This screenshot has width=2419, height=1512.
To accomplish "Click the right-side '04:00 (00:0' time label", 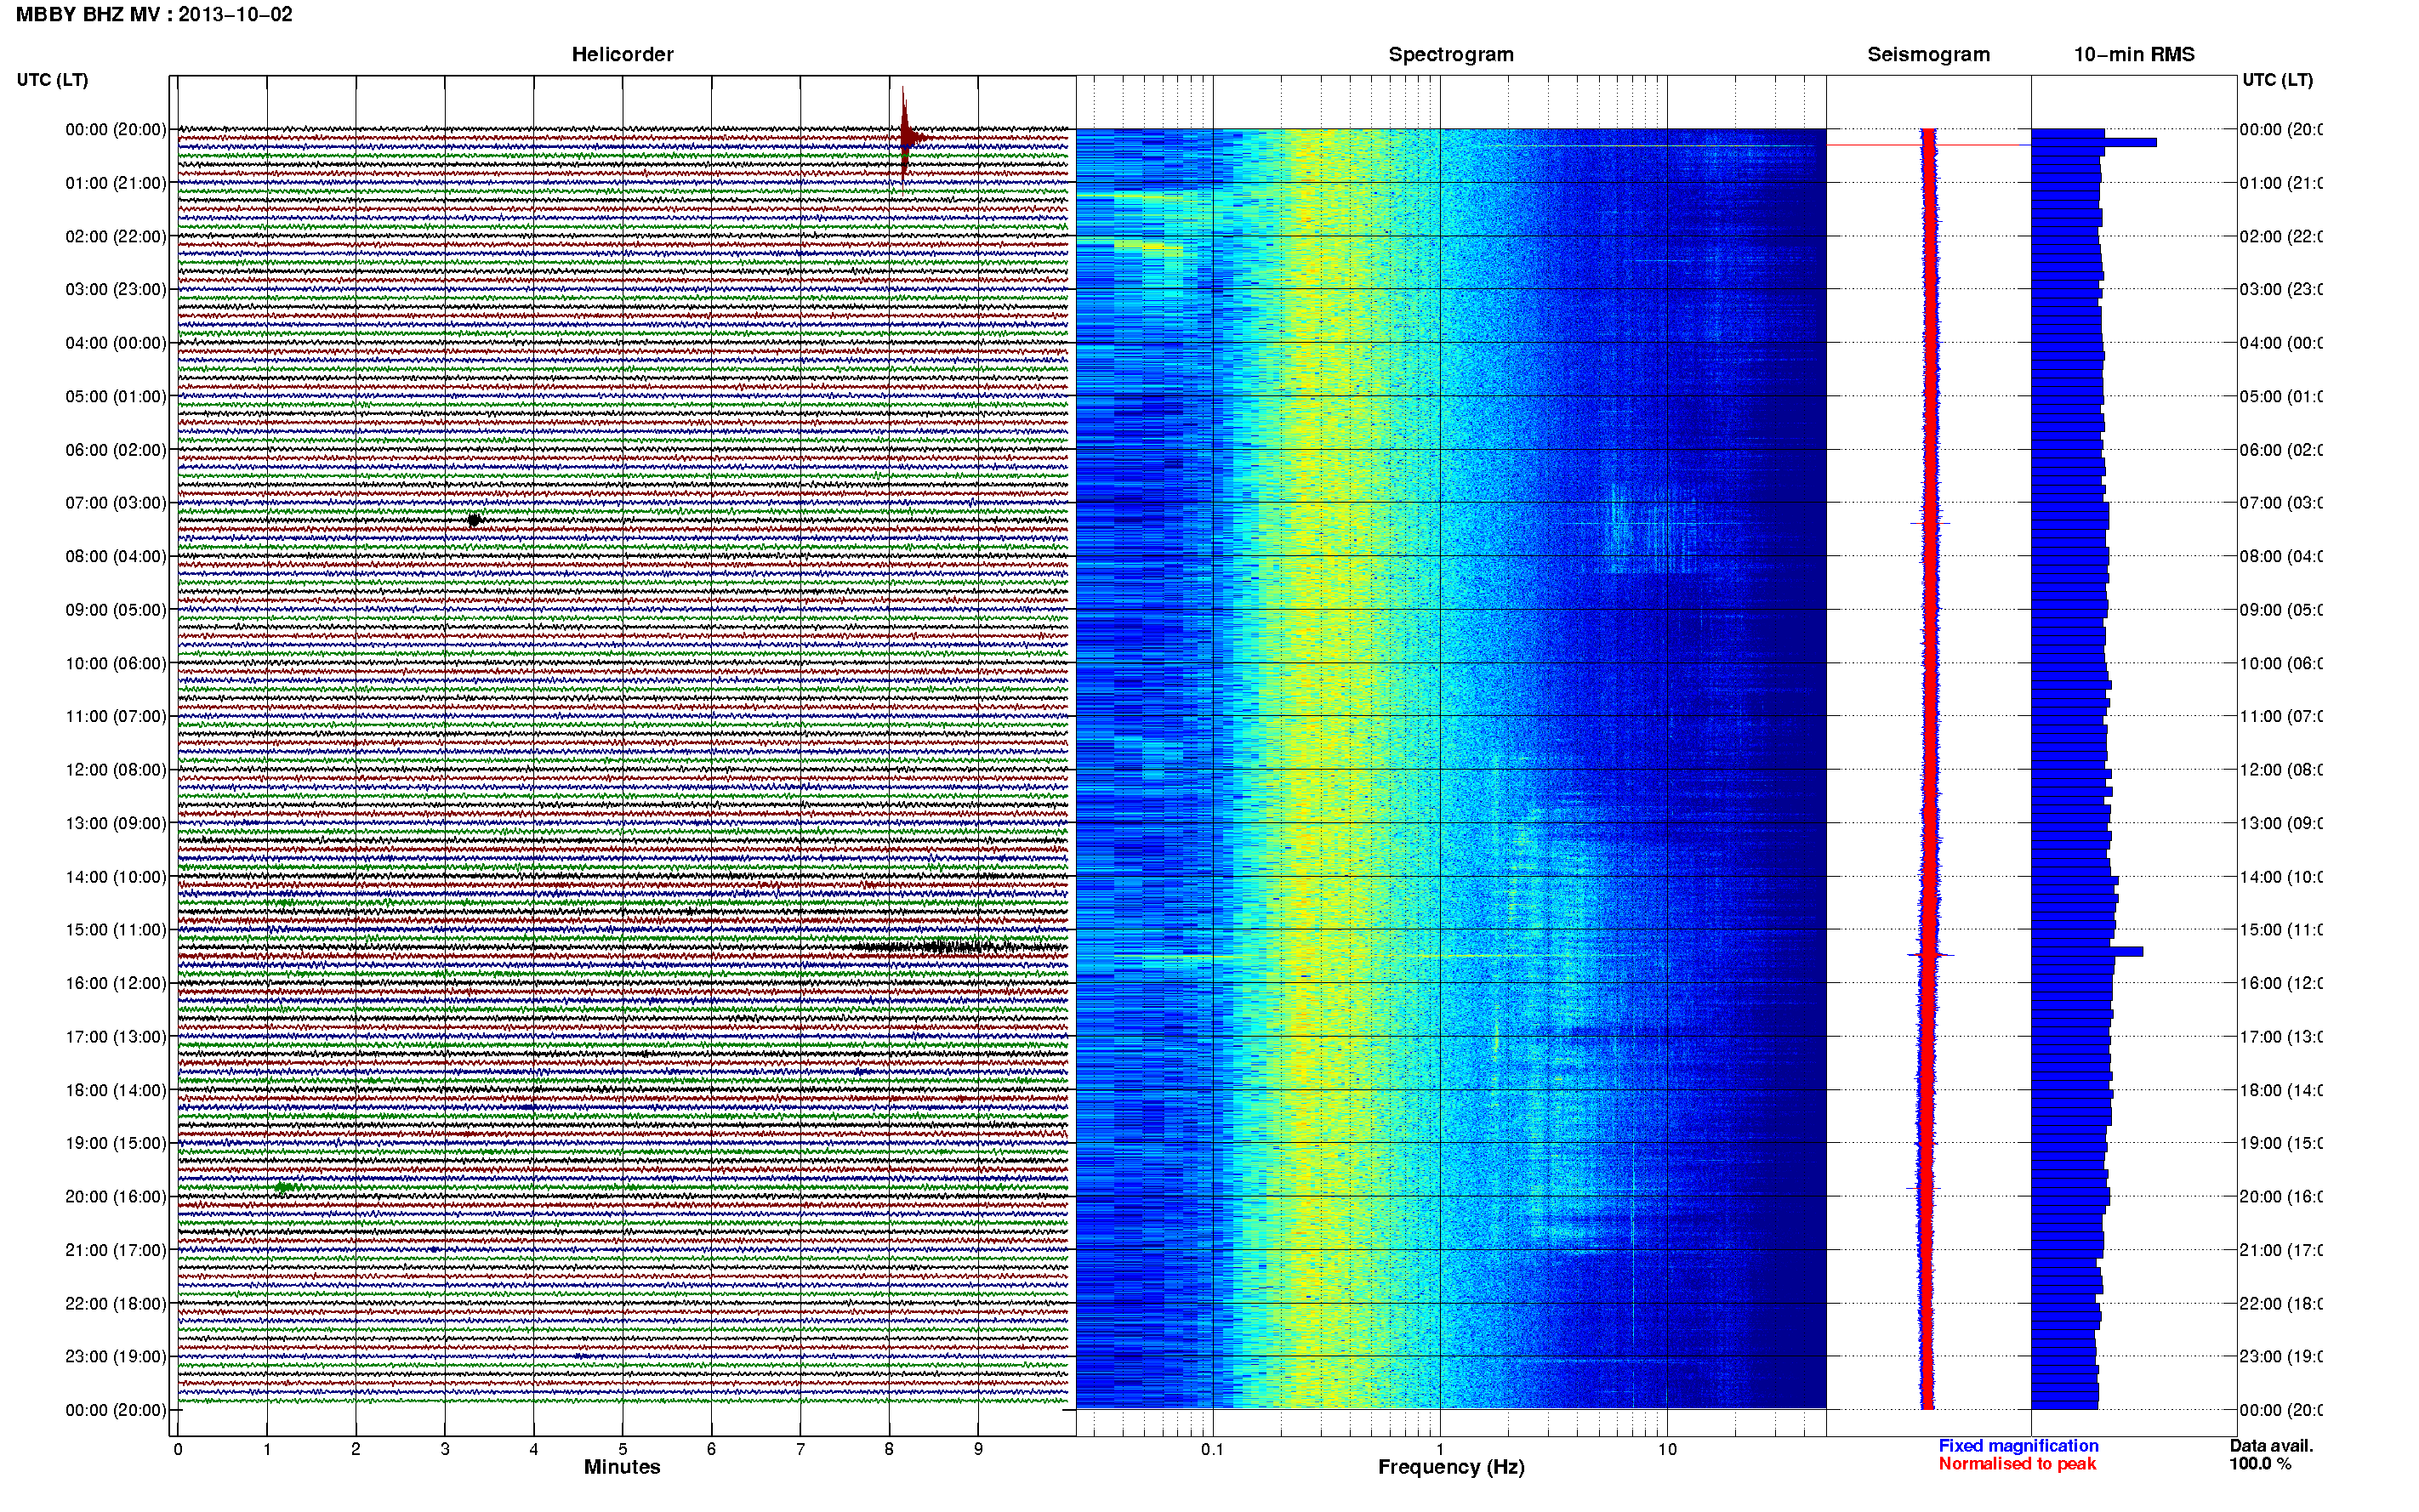I will [x=2281, y=343].
